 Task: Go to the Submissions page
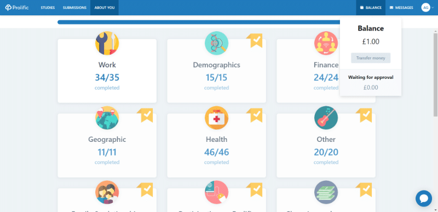[74, 8]
